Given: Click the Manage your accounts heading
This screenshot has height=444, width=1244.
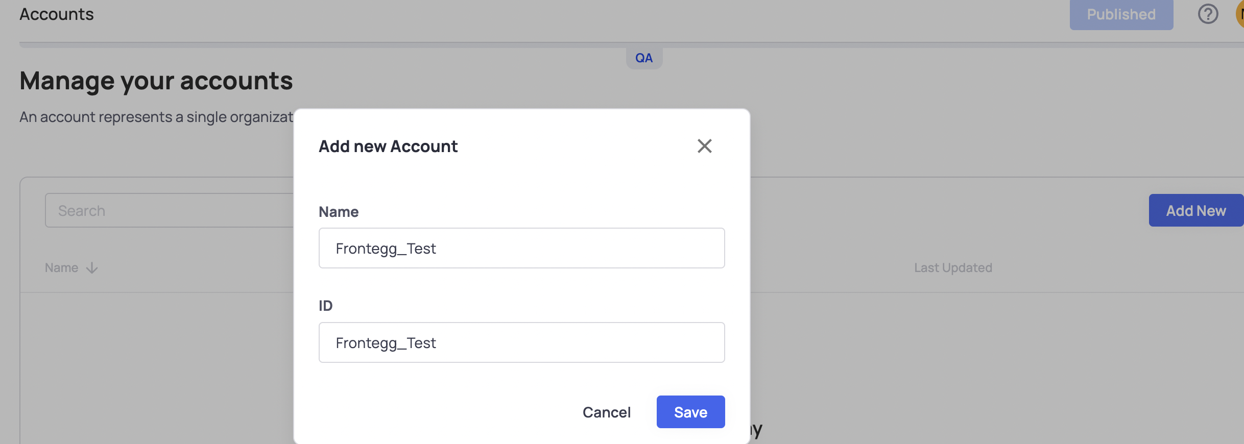Looking at the screenshot, I should [156, 81].
